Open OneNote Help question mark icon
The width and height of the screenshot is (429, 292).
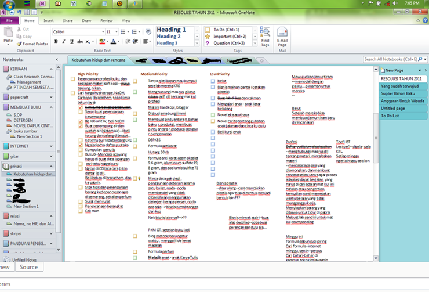(x=425, y=20)
